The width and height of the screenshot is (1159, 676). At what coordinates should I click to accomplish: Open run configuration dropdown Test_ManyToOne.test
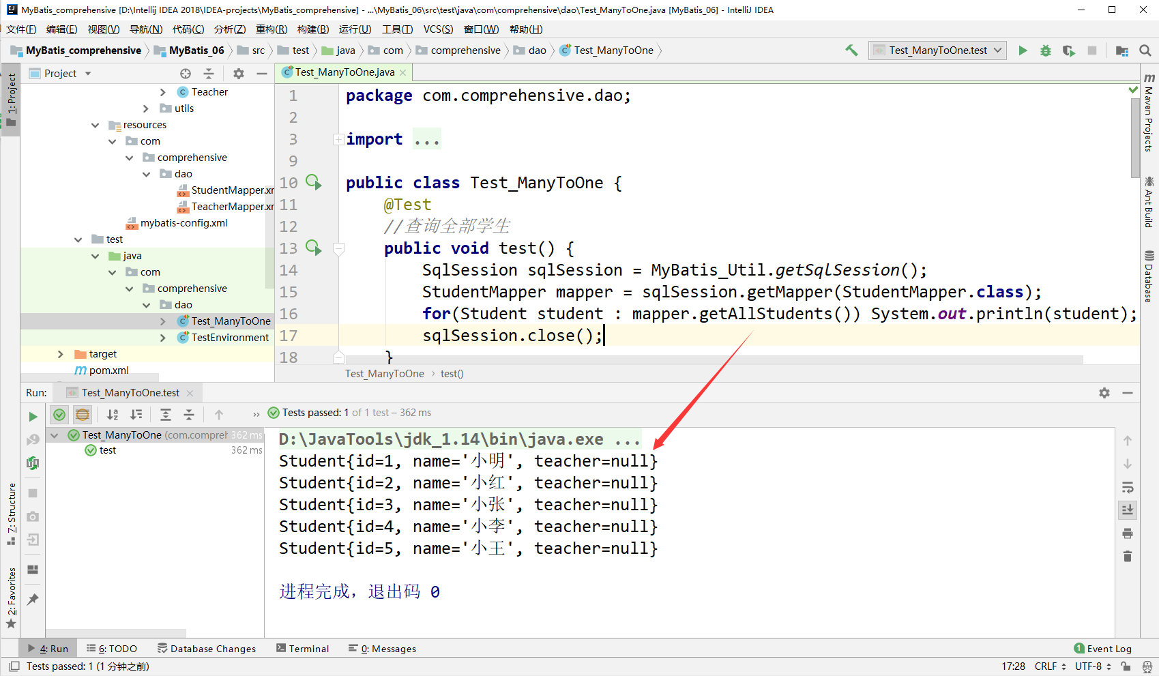pyautogui.click(x=938, y=50)
